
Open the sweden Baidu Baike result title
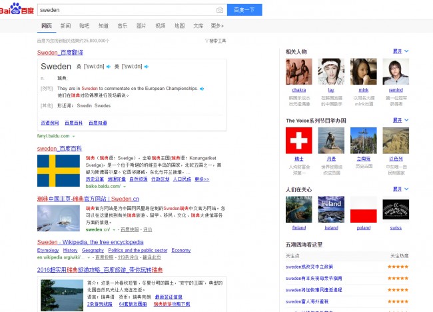click(x=60, y=149)
